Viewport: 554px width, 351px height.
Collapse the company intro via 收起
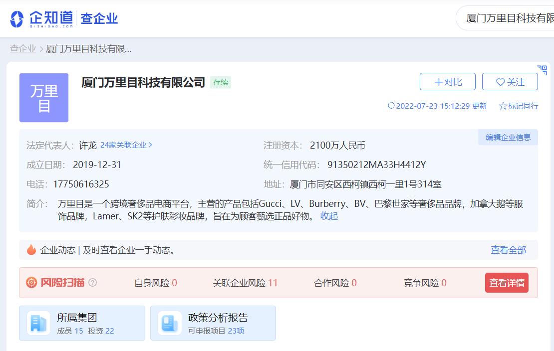[329, 217]
